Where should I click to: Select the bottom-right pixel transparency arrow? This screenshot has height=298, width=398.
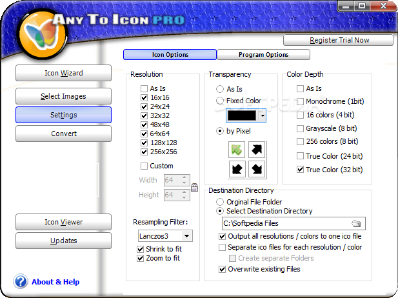pos(257,169)
